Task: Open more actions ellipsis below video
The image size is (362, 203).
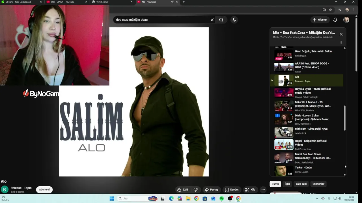Action: point(263,190)
